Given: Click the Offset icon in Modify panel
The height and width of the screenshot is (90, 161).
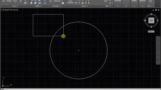Looking at the screenshot, I should (45, 3).
